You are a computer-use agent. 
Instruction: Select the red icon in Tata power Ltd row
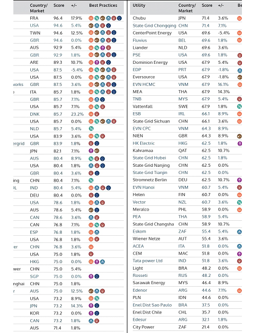click(x=239, y=261)
